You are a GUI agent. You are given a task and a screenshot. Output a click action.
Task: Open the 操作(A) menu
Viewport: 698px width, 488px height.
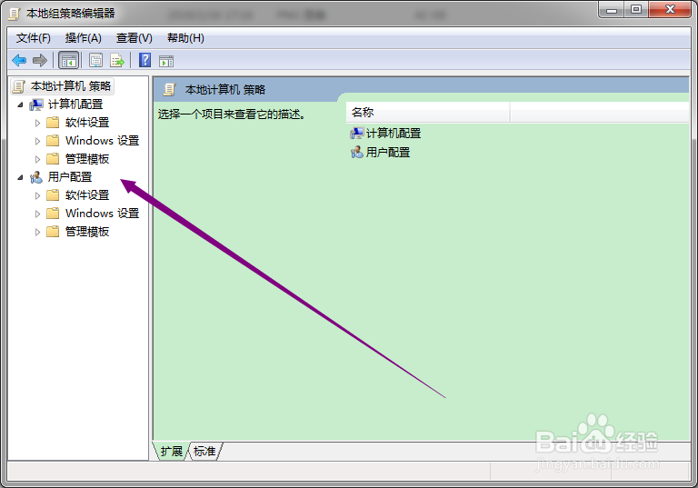pyautogui.click(x=84, y=38)
